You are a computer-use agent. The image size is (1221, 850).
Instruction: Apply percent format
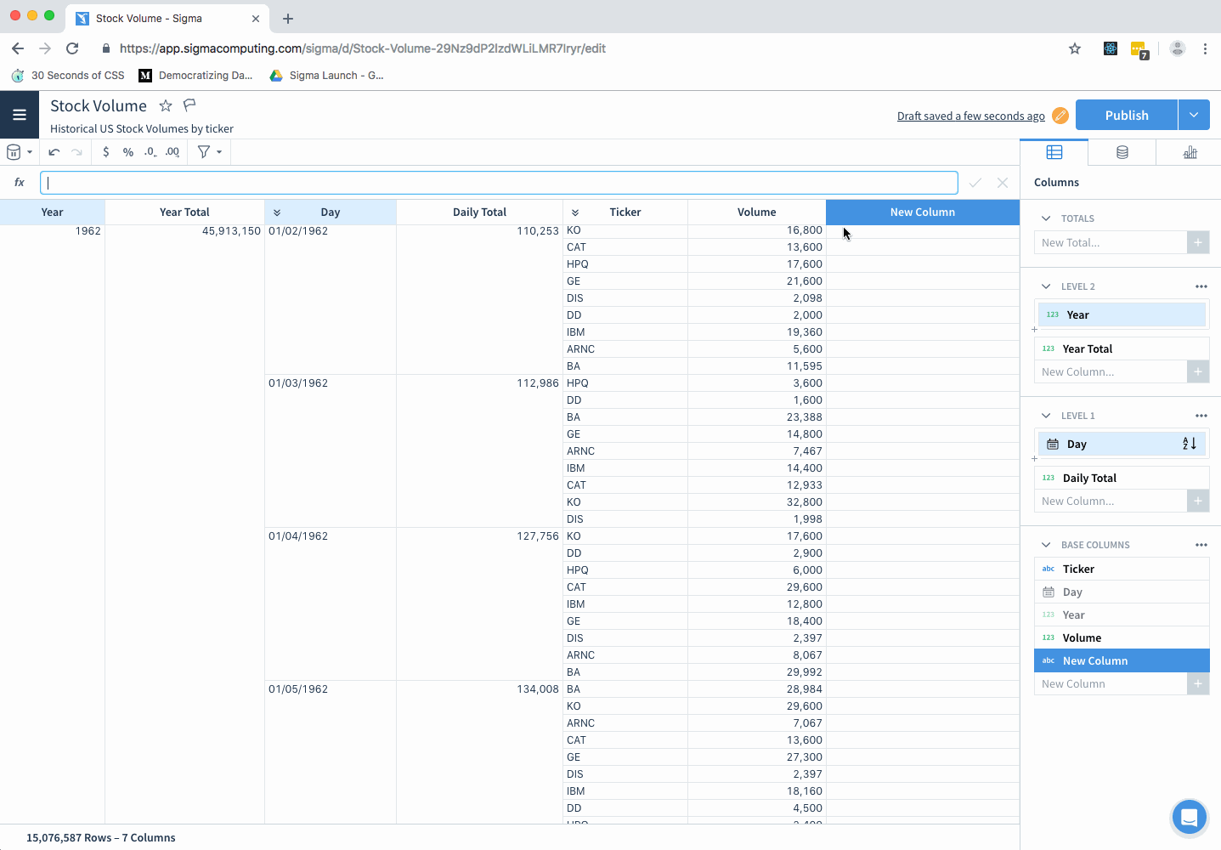click(x=128, y=152)
